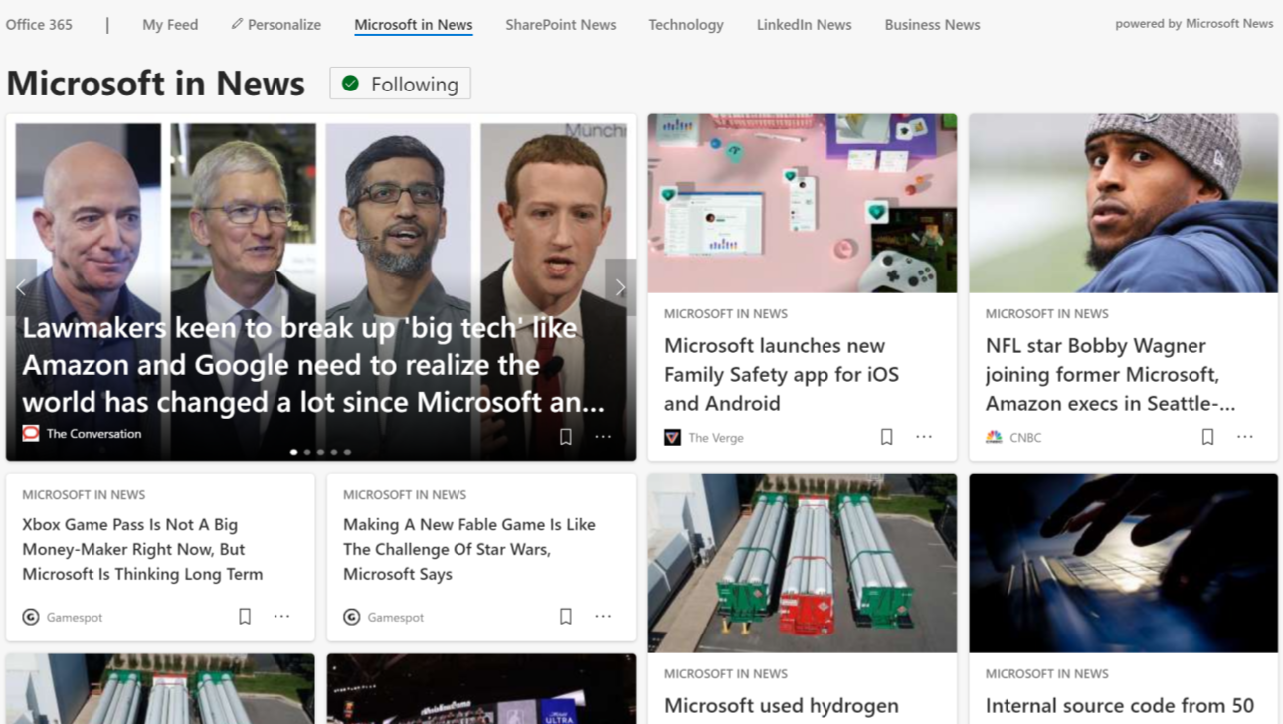Open the hydrogen tanks article thumbnail
Screen dimensions: 1283x724
pos(802,563)
